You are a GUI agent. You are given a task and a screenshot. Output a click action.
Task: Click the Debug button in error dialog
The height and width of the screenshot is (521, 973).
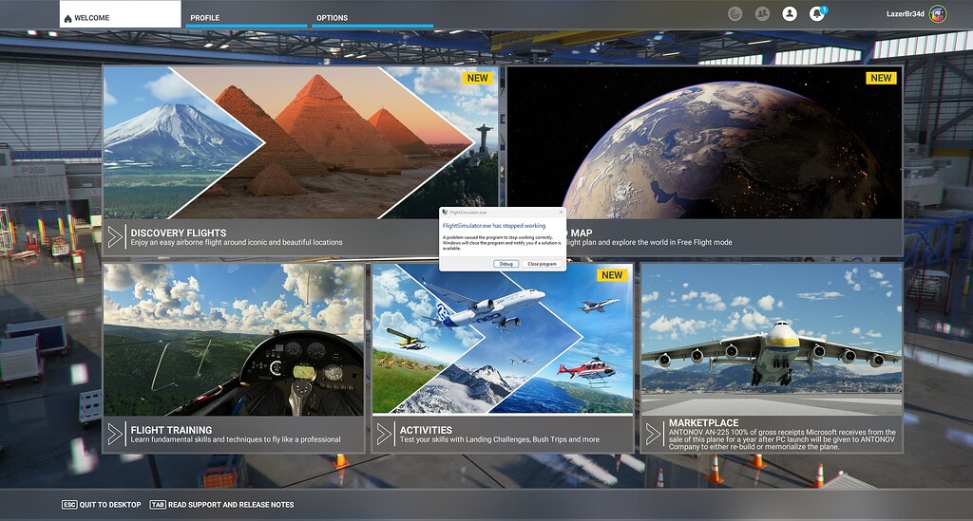(x=506, y=264)
